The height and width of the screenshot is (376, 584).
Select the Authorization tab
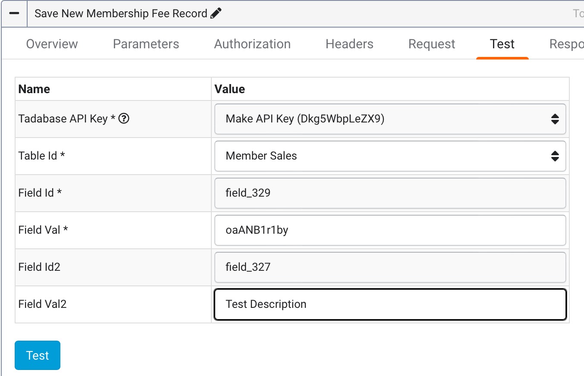252,44
